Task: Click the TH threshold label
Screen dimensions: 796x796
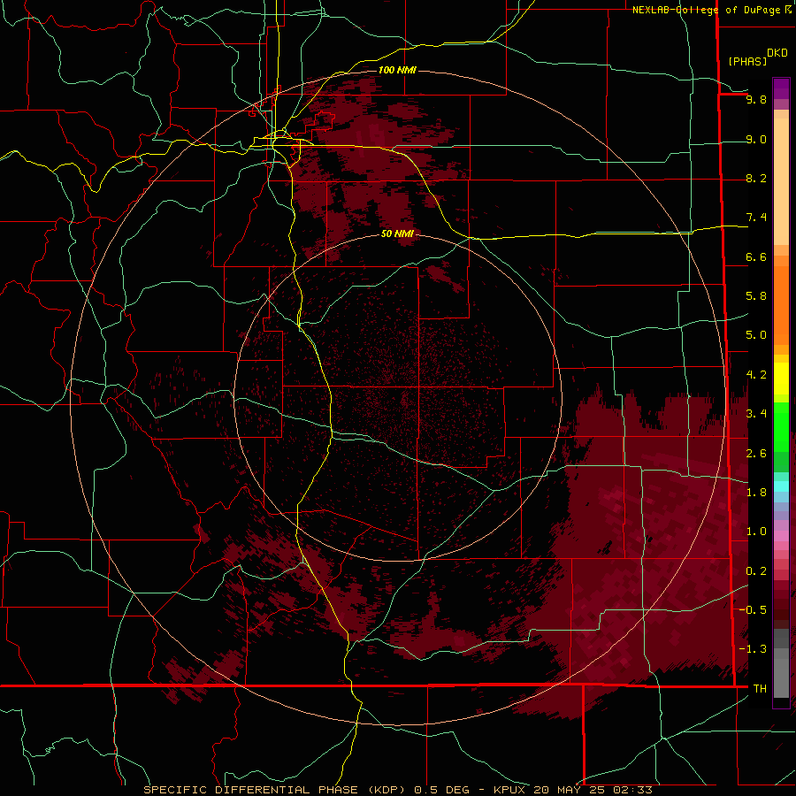Action: point(760,688)
